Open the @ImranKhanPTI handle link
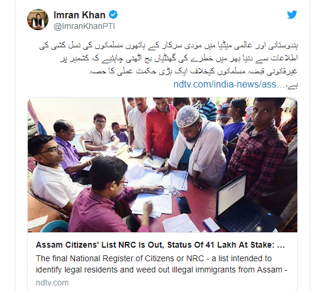 [84, 27]
